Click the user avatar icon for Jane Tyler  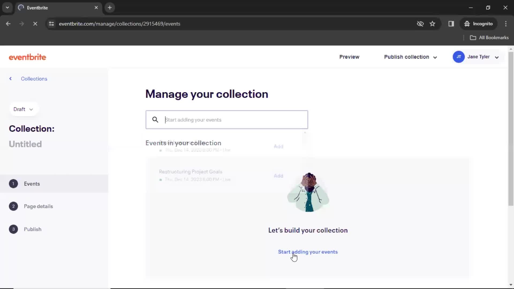[x=459, y=56]
